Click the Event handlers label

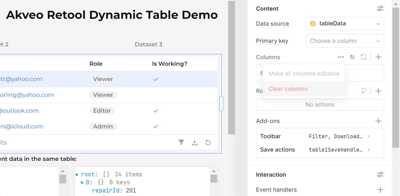click(x=276, y=190)
